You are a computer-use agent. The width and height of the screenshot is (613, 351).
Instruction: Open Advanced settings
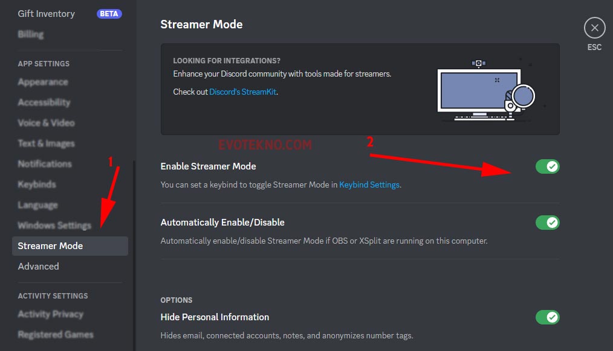point(38,266)
